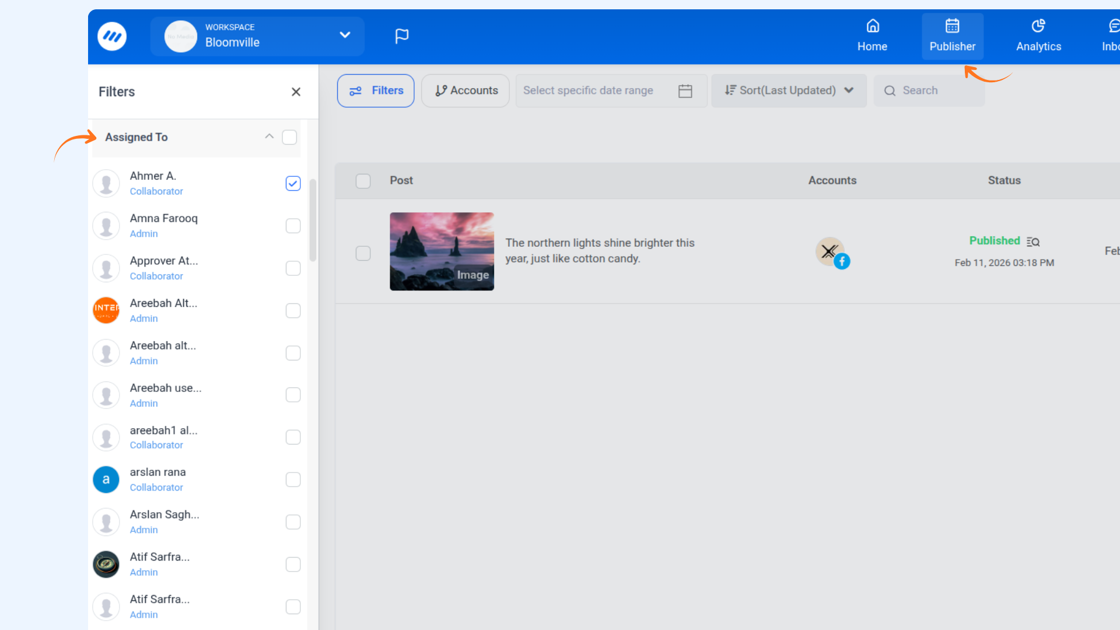Click the flag icon in top bar

pos(401,36)
